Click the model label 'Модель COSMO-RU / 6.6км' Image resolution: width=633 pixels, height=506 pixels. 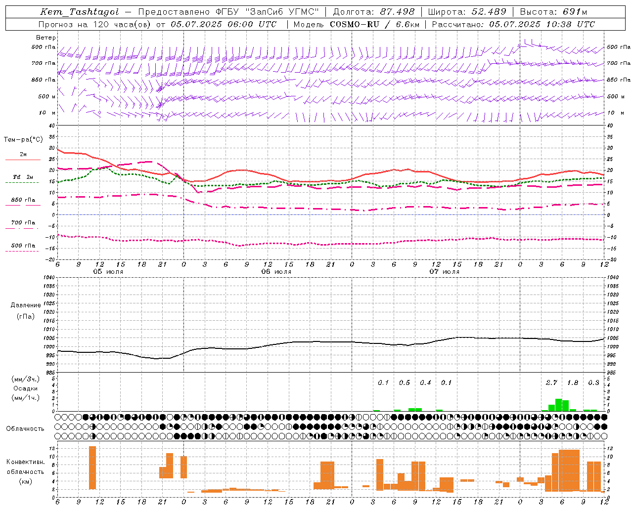[x=357, y=24]
